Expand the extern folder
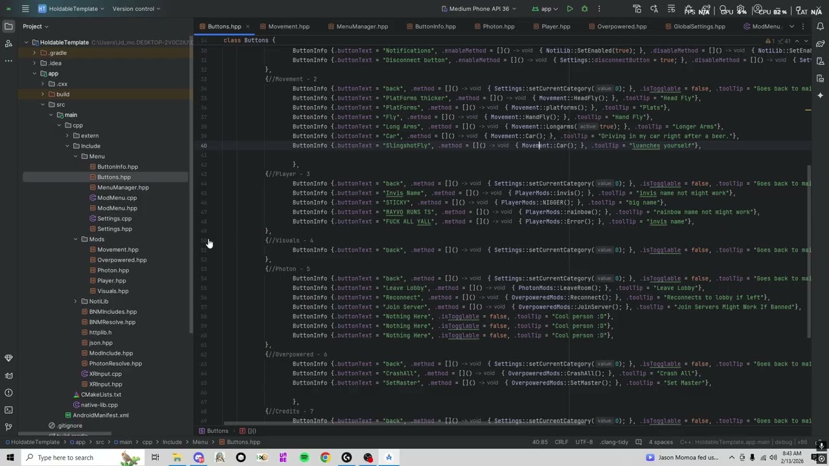This screenshot has height=466, width=829. (67, 136)
